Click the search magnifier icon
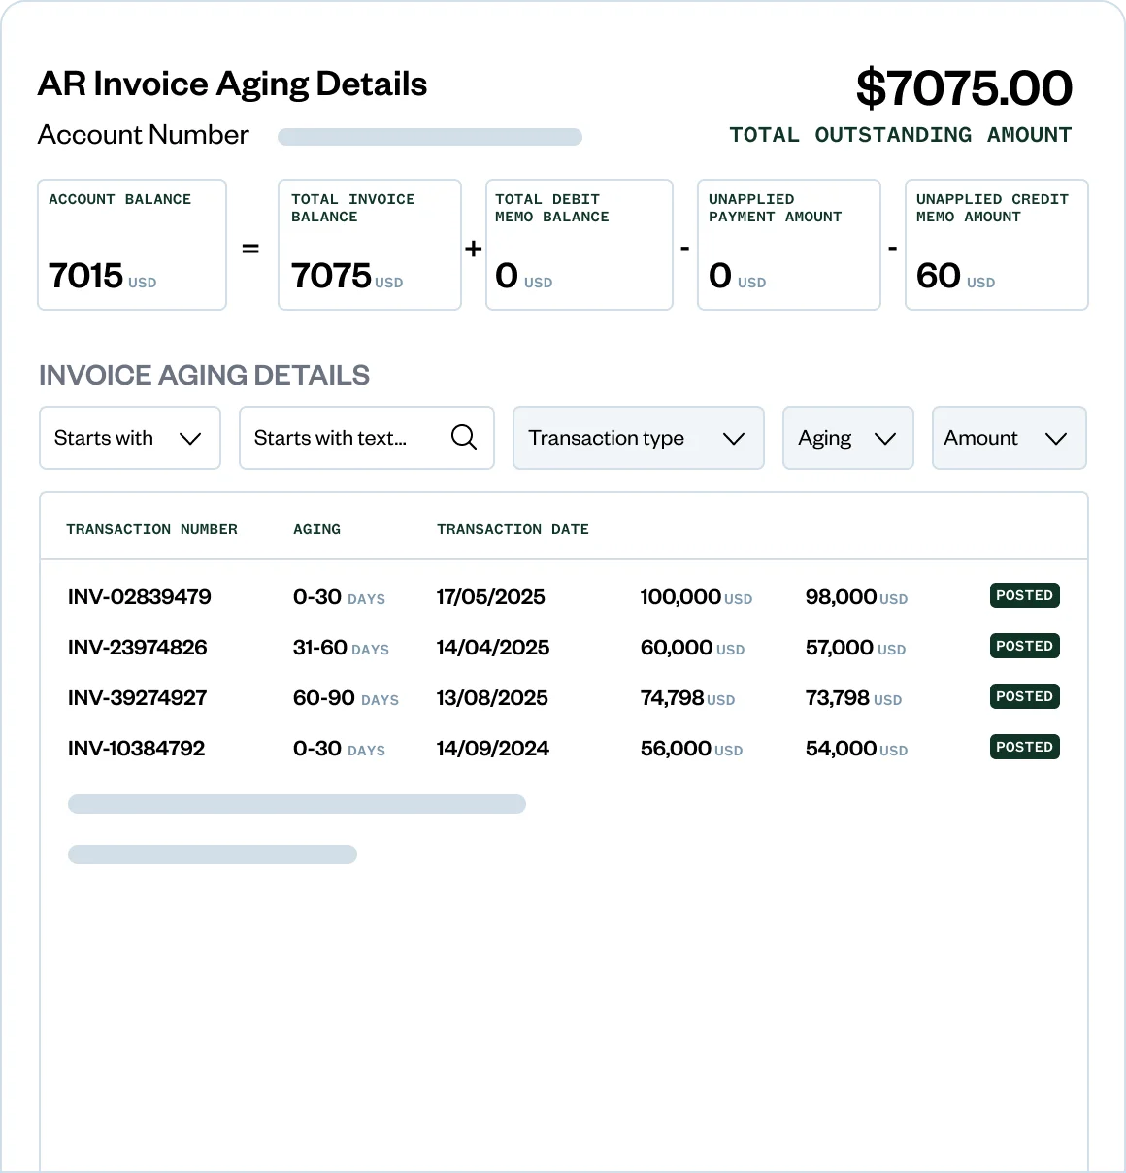This screenshot has height=1173, width=1126. [464, 438]
